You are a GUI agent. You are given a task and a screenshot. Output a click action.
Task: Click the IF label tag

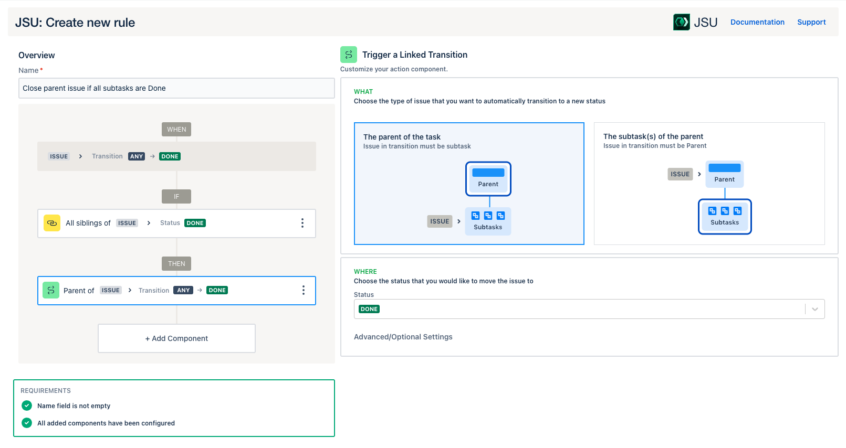click(x=176, y=197)
